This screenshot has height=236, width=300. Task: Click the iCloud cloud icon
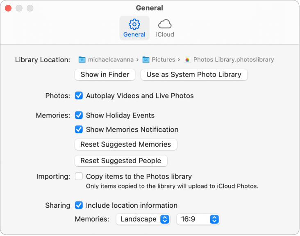(165, 24)
